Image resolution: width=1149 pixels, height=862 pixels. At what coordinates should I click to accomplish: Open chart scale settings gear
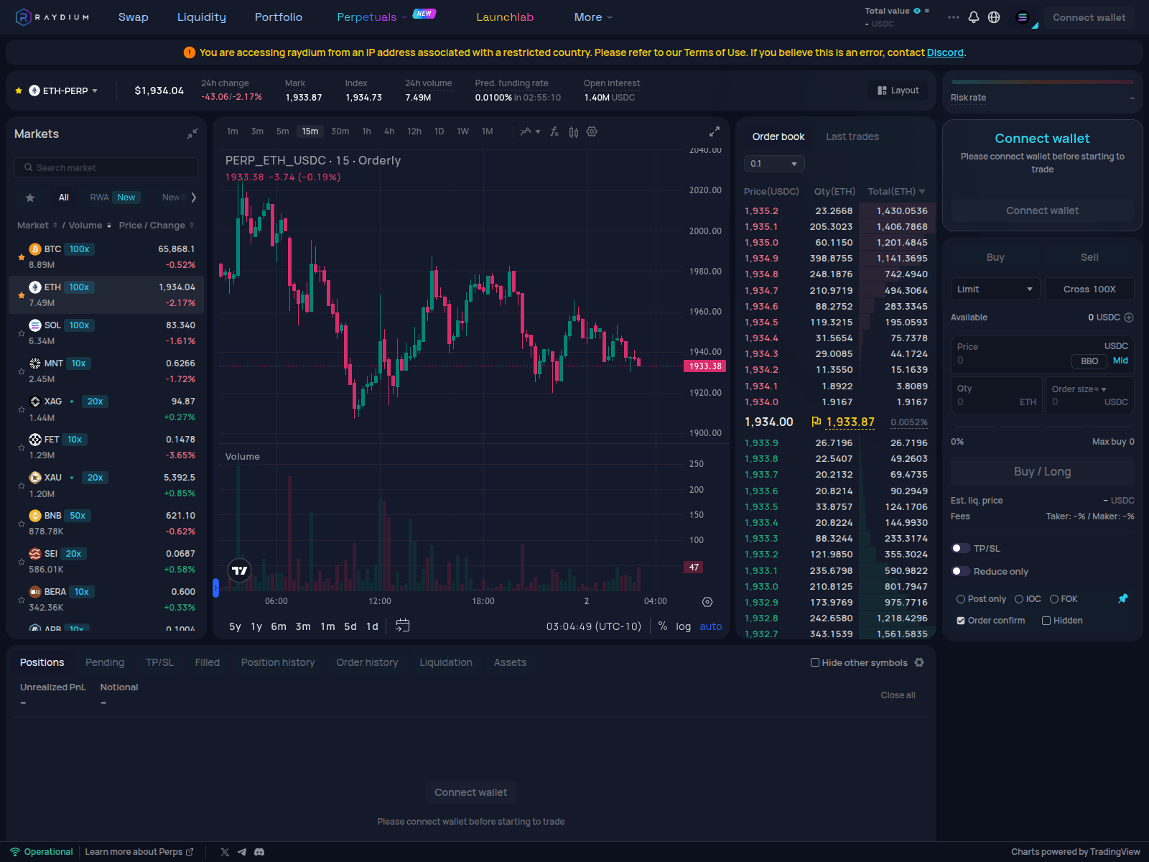707,602
